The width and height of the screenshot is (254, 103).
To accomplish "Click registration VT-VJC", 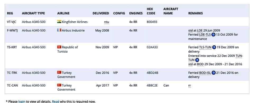I will [11, 22].
